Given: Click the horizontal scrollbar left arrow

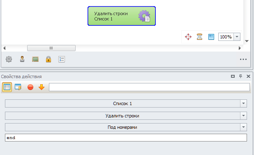Looking at the screenshot, I should click(x=5, y=48).
